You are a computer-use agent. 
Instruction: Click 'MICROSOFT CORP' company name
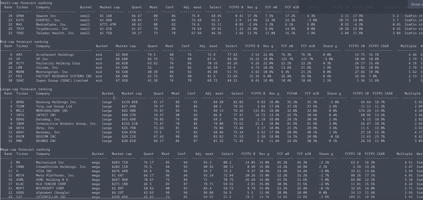click(50, 188)
